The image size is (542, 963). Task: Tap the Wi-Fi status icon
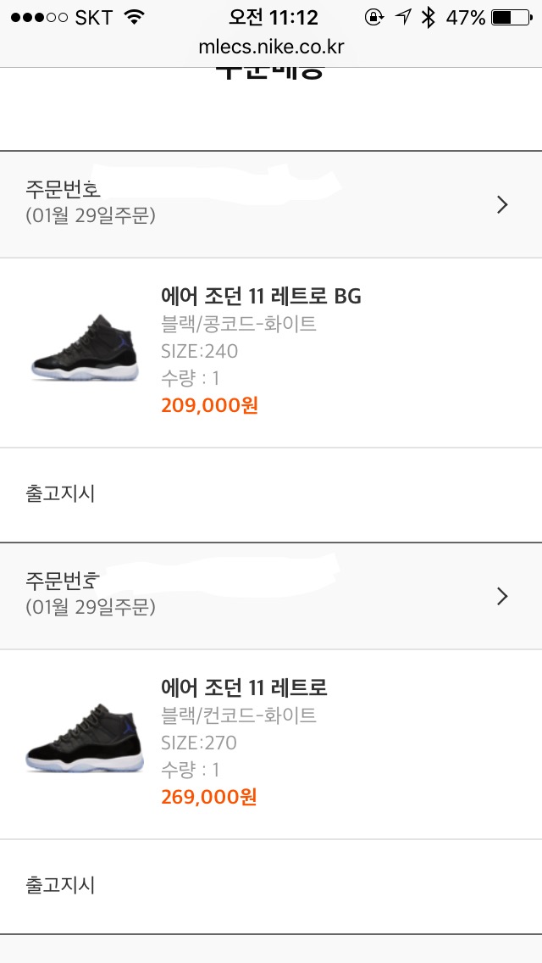click(133, 17)
